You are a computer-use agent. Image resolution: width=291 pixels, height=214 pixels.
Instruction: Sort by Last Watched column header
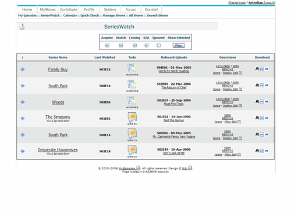coord(105,57)
